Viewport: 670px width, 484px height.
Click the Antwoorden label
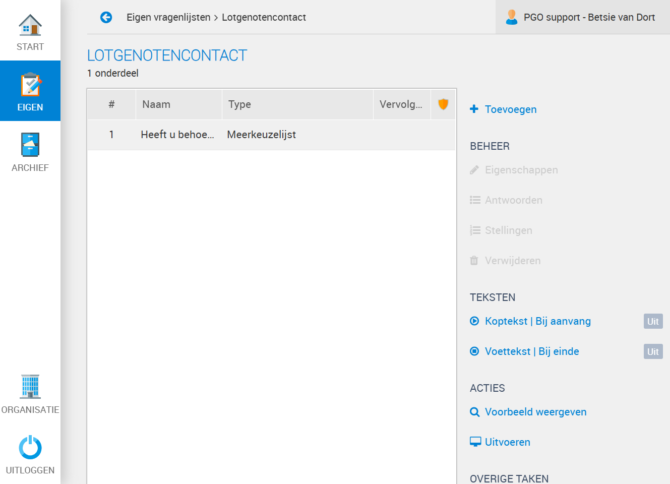[514, 200]
